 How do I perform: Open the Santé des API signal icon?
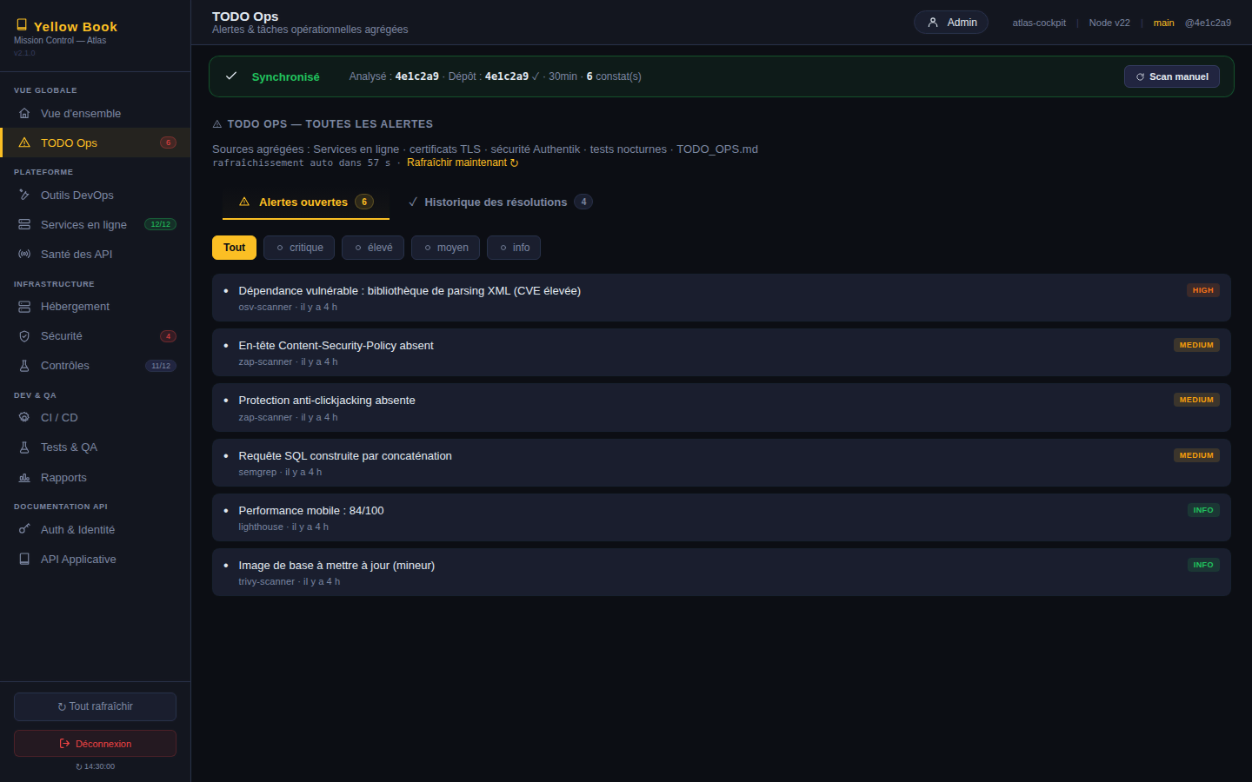point(24,255)
